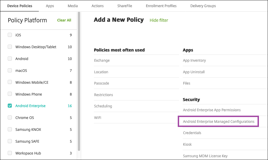Image resolution: width=268 pixels, height=160 pixels.
Task: Click the Hide filter link
Action: (x=159, y=20)
